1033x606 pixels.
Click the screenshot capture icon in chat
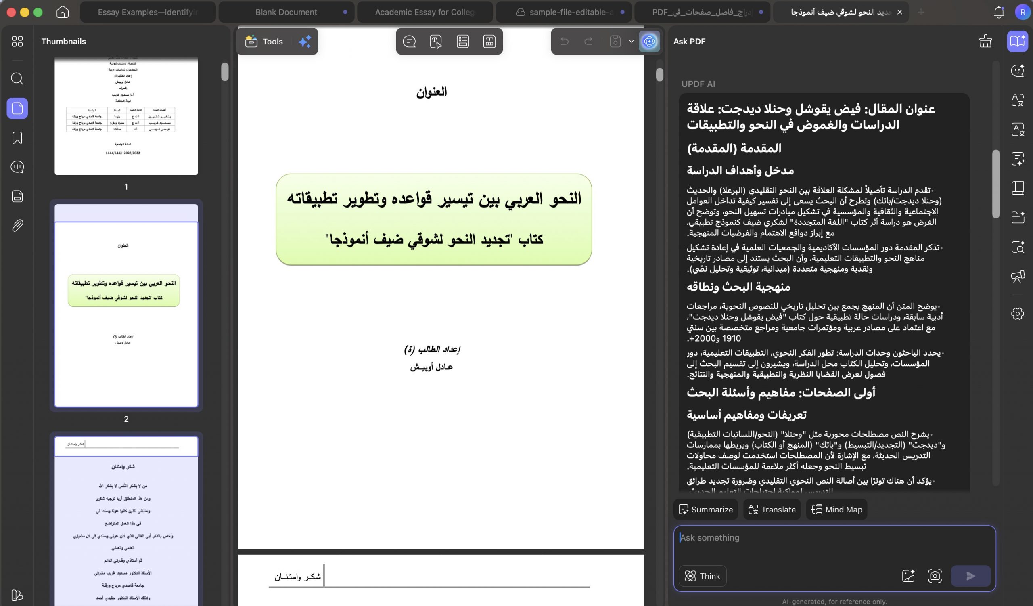935,576
